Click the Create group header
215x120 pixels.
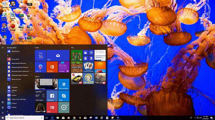pyautogui.click(x=37, y=48)
